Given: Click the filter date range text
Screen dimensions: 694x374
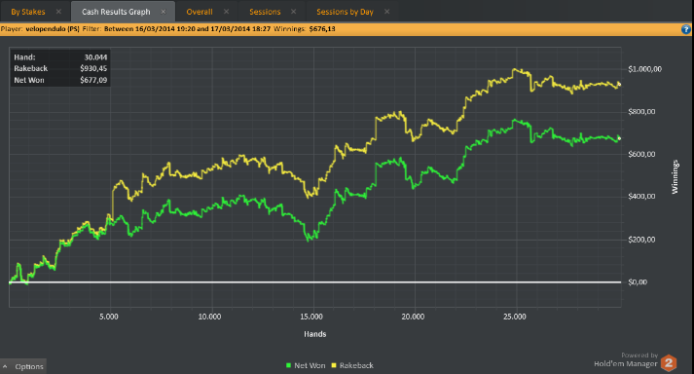Looking at the screenshot, I should 187,29.
